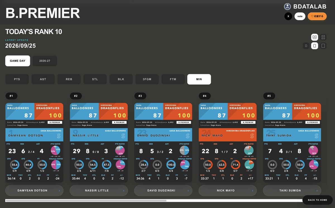Viewport: 335px width, 208px height.
Task: Click team logo on Taiki Sumida card
Action: [317, 136]
